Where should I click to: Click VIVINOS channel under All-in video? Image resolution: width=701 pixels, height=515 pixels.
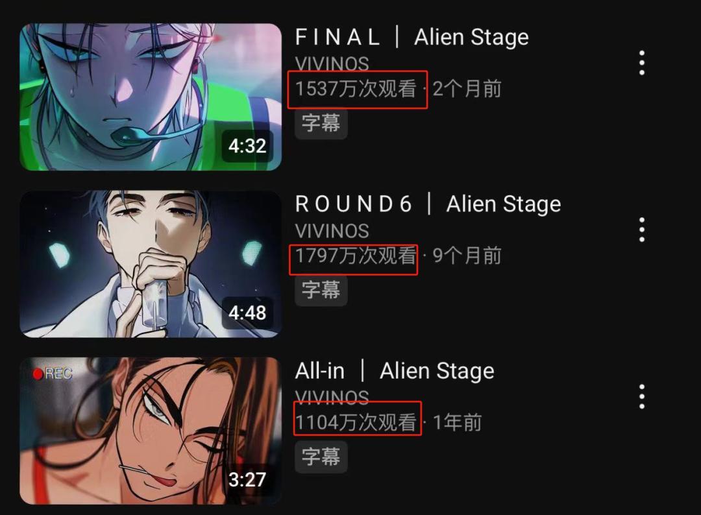[x=332, y=397]
